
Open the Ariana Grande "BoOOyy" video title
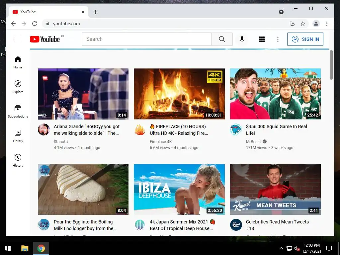tap(87, 130)
